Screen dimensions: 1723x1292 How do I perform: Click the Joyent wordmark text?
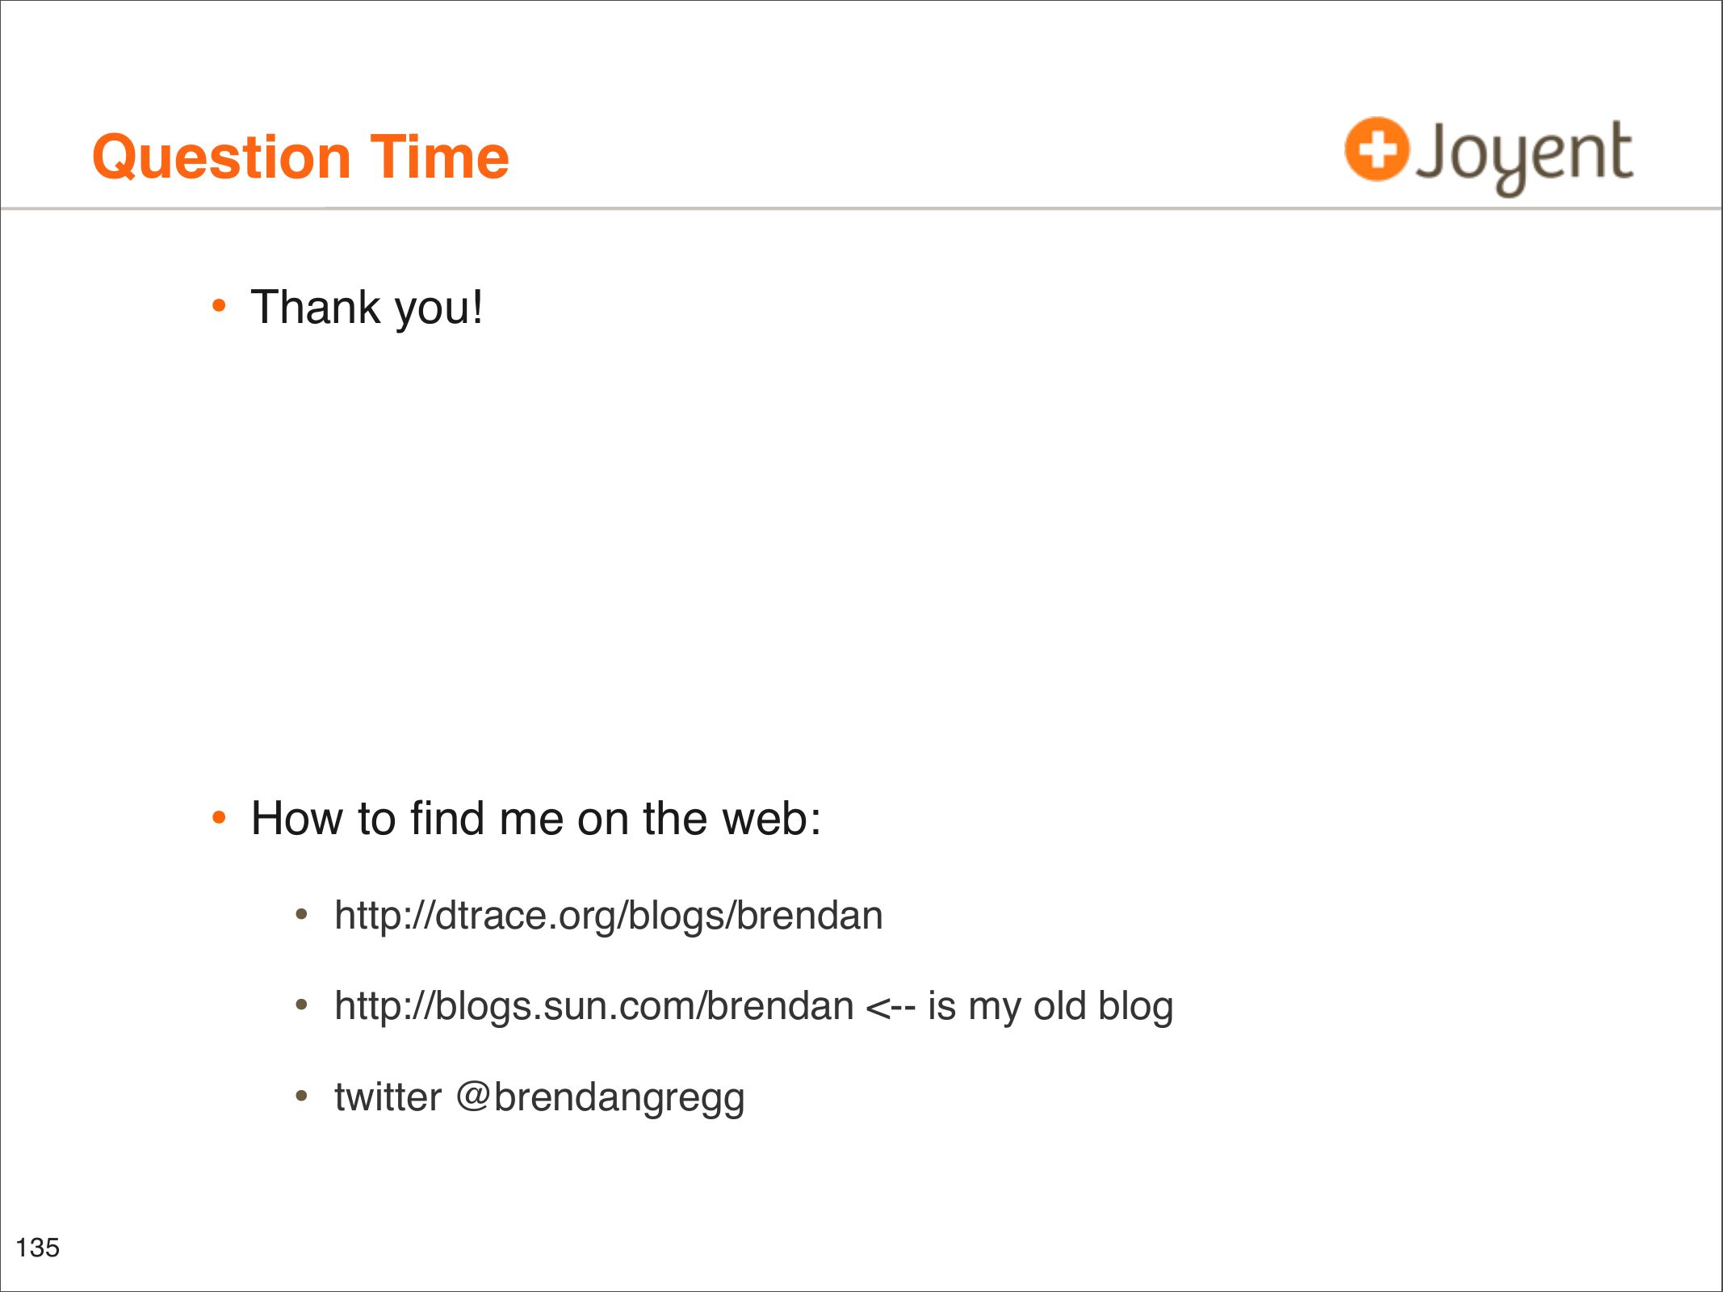[1524, 155]
